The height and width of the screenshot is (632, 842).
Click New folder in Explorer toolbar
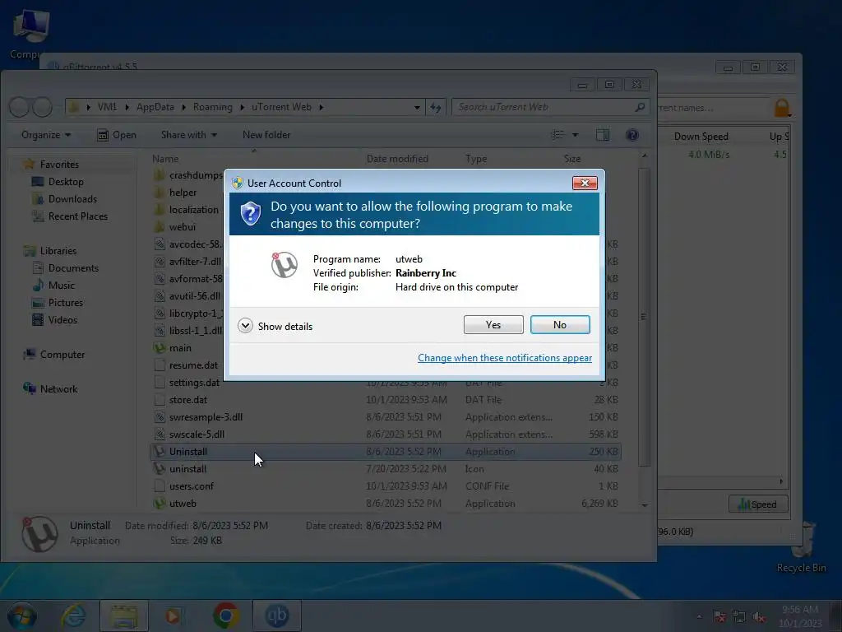(266, 135)
